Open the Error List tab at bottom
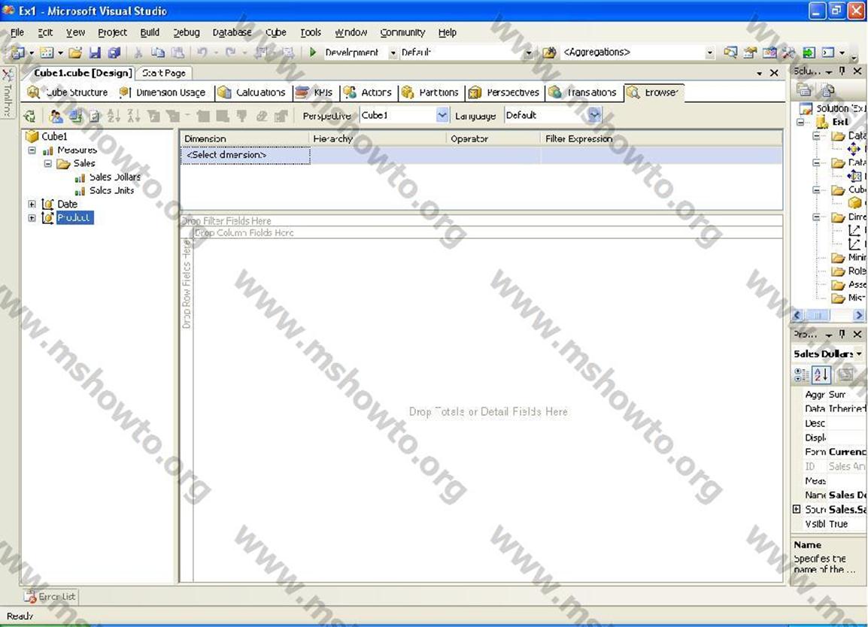Screen dimensions: 868x627 coord(50,597)
